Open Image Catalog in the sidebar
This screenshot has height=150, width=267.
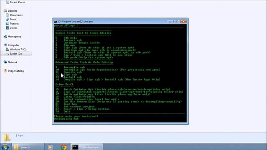click(x=16, y=71)
